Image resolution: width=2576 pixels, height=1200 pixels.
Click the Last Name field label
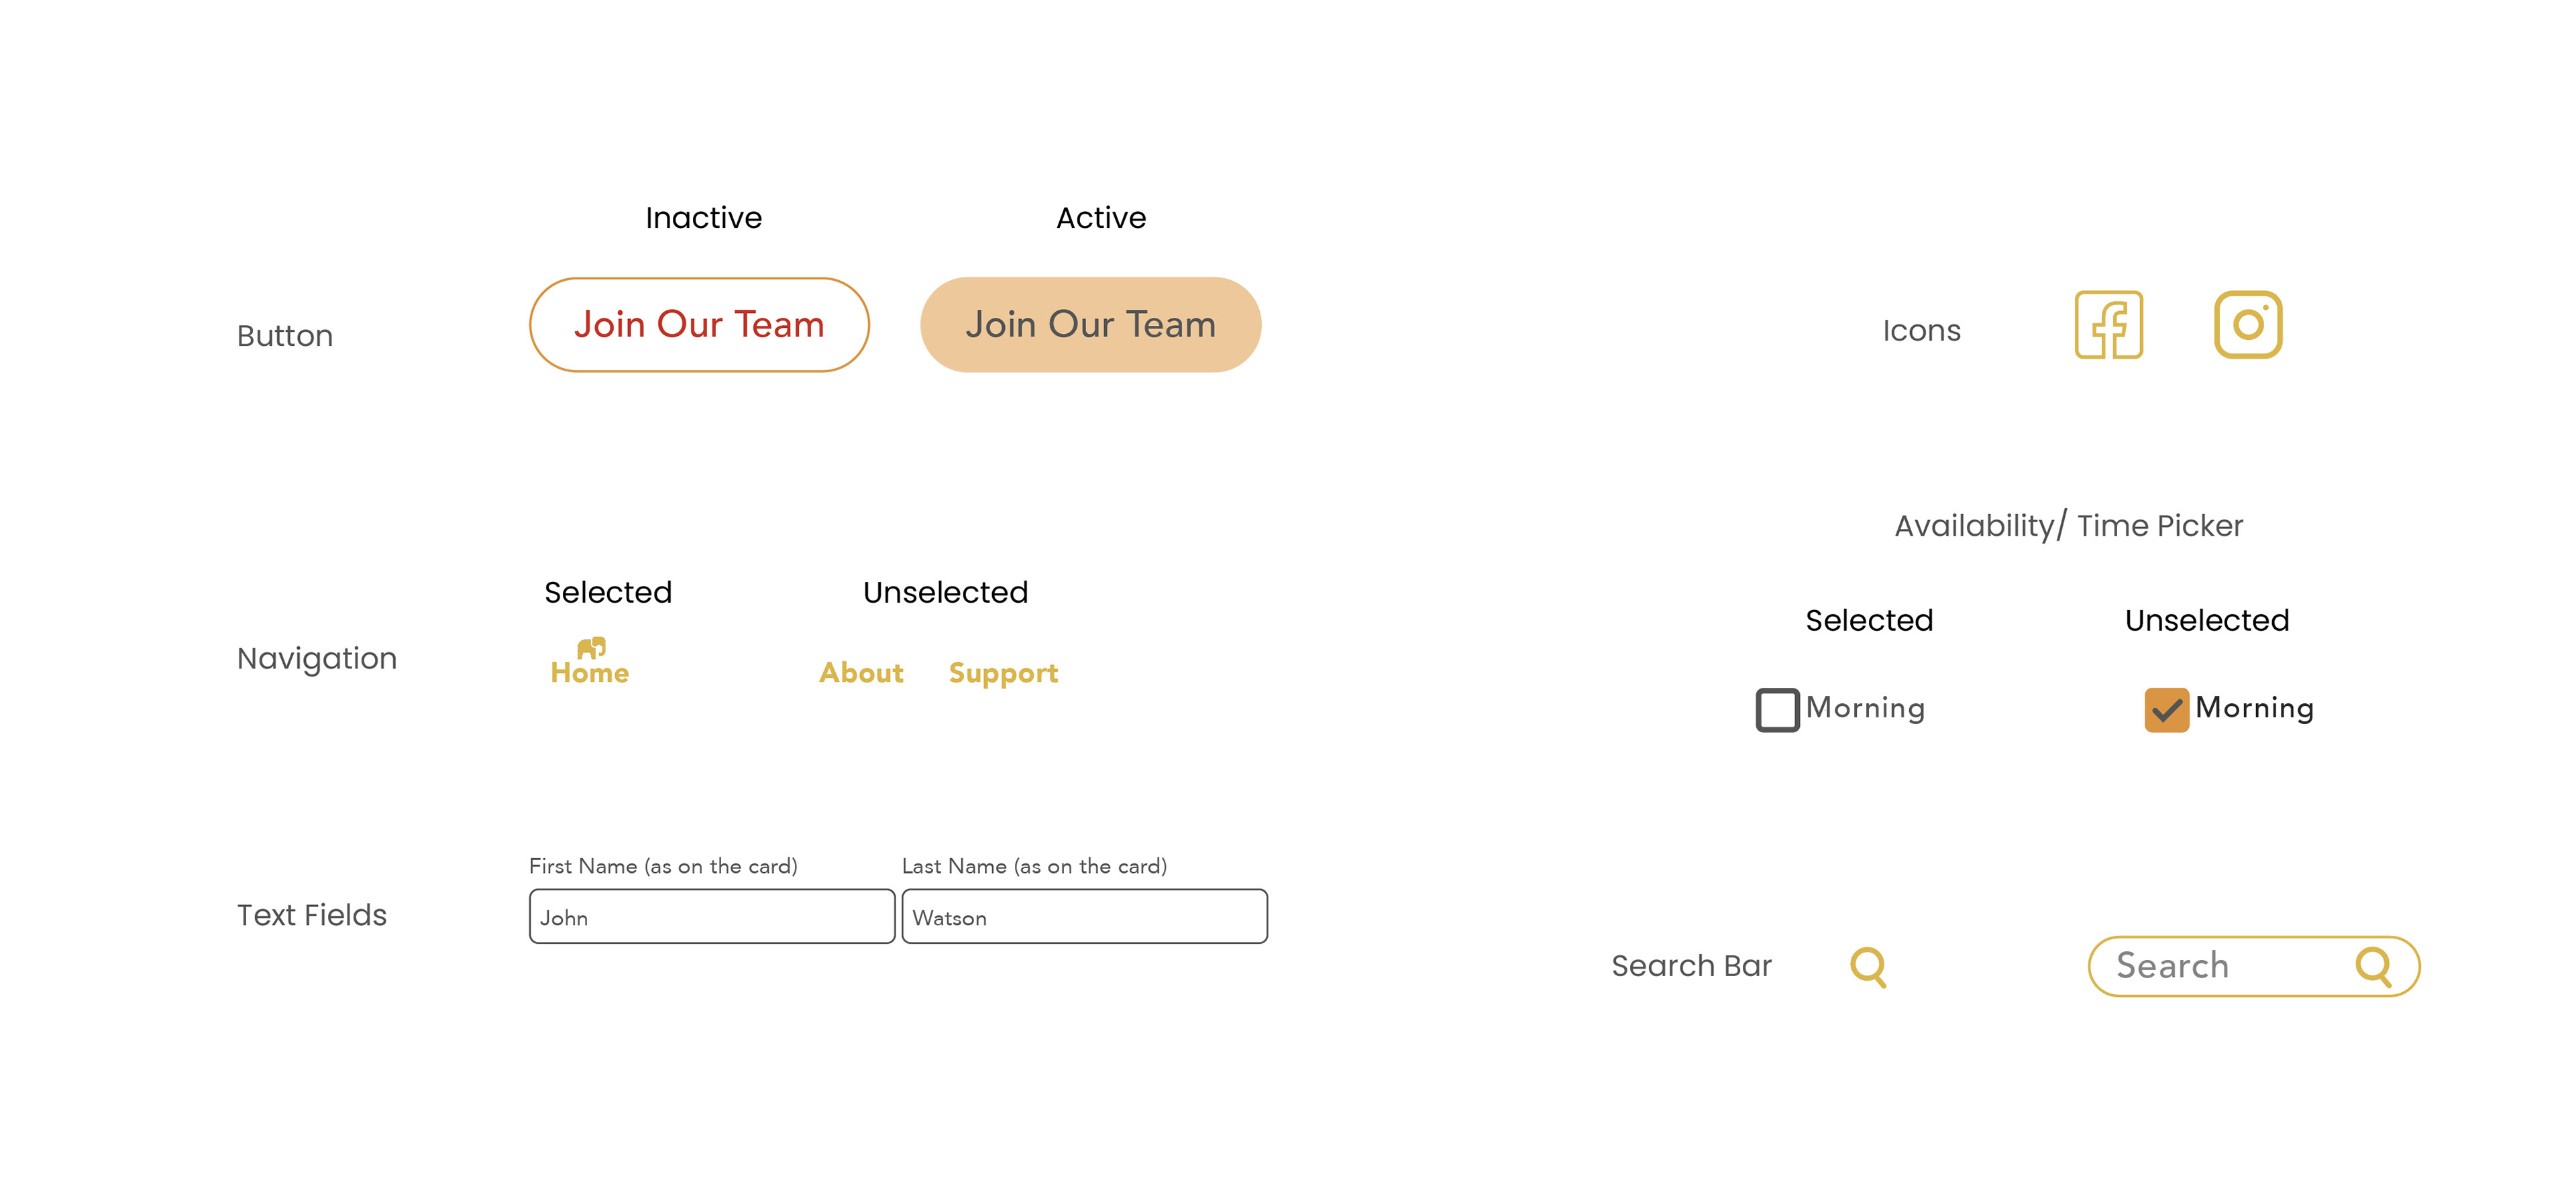1034,866
